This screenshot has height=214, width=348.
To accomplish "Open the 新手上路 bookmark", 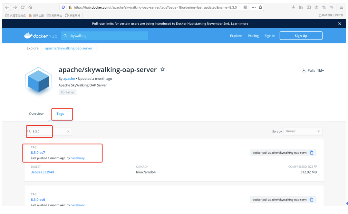I will 36,15.
